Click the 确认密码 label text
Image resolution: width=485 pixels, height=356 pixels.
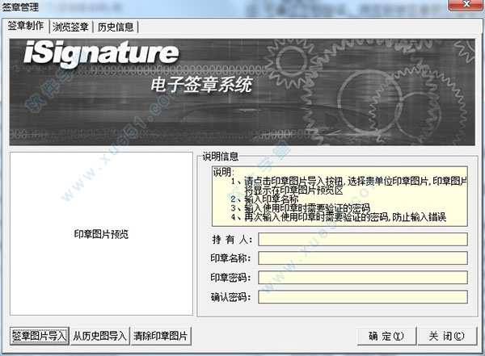tap(230, 297)
